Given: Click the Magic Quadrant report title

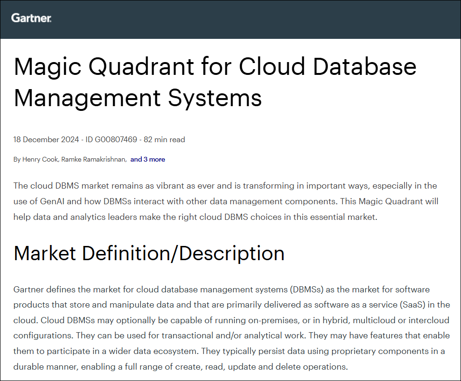Looking at the screenshot, I should 215,67.
